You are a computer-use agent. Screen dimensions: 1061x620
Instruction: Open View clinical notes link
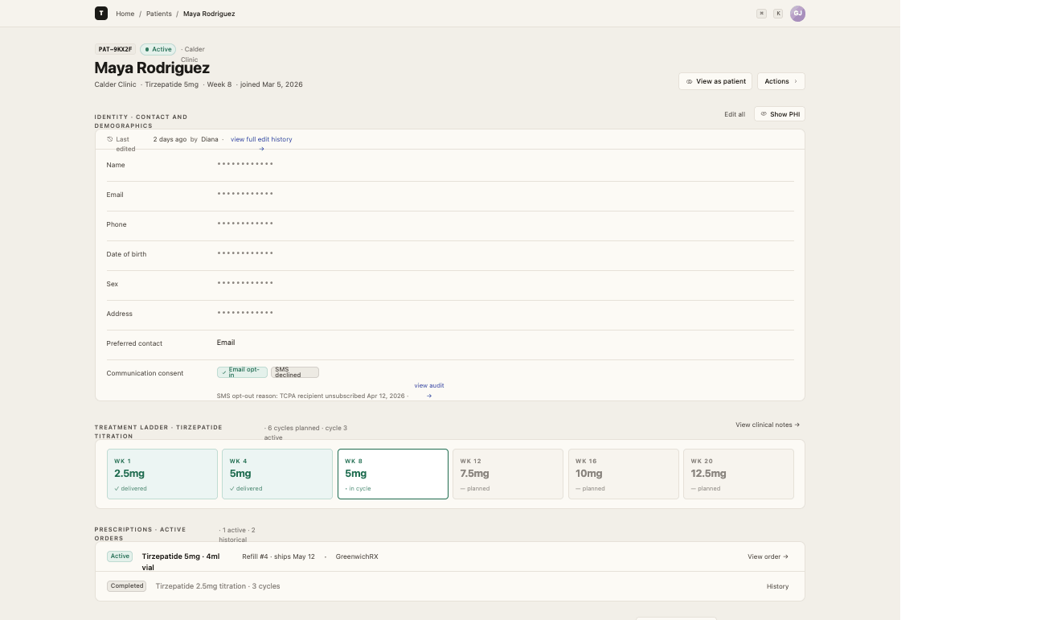click(768, 425)
